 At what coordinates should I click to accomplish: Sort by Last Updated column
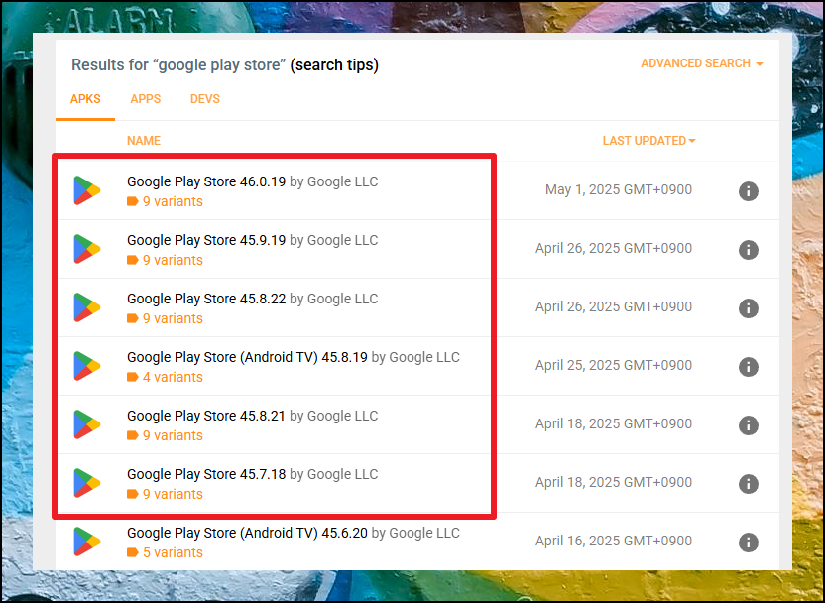[648, 141]
